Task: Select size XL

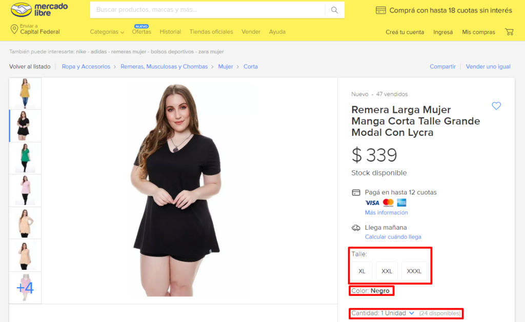Action: pyautogui.click(x=362, y=271)
